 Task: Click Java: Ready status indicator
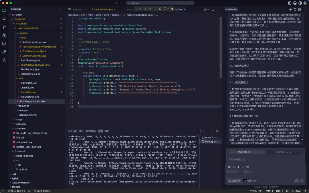[41, 191]
